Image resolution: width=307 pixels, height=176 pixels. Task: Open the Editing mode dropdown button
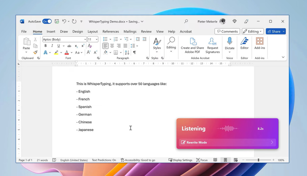tap(252, 31)
